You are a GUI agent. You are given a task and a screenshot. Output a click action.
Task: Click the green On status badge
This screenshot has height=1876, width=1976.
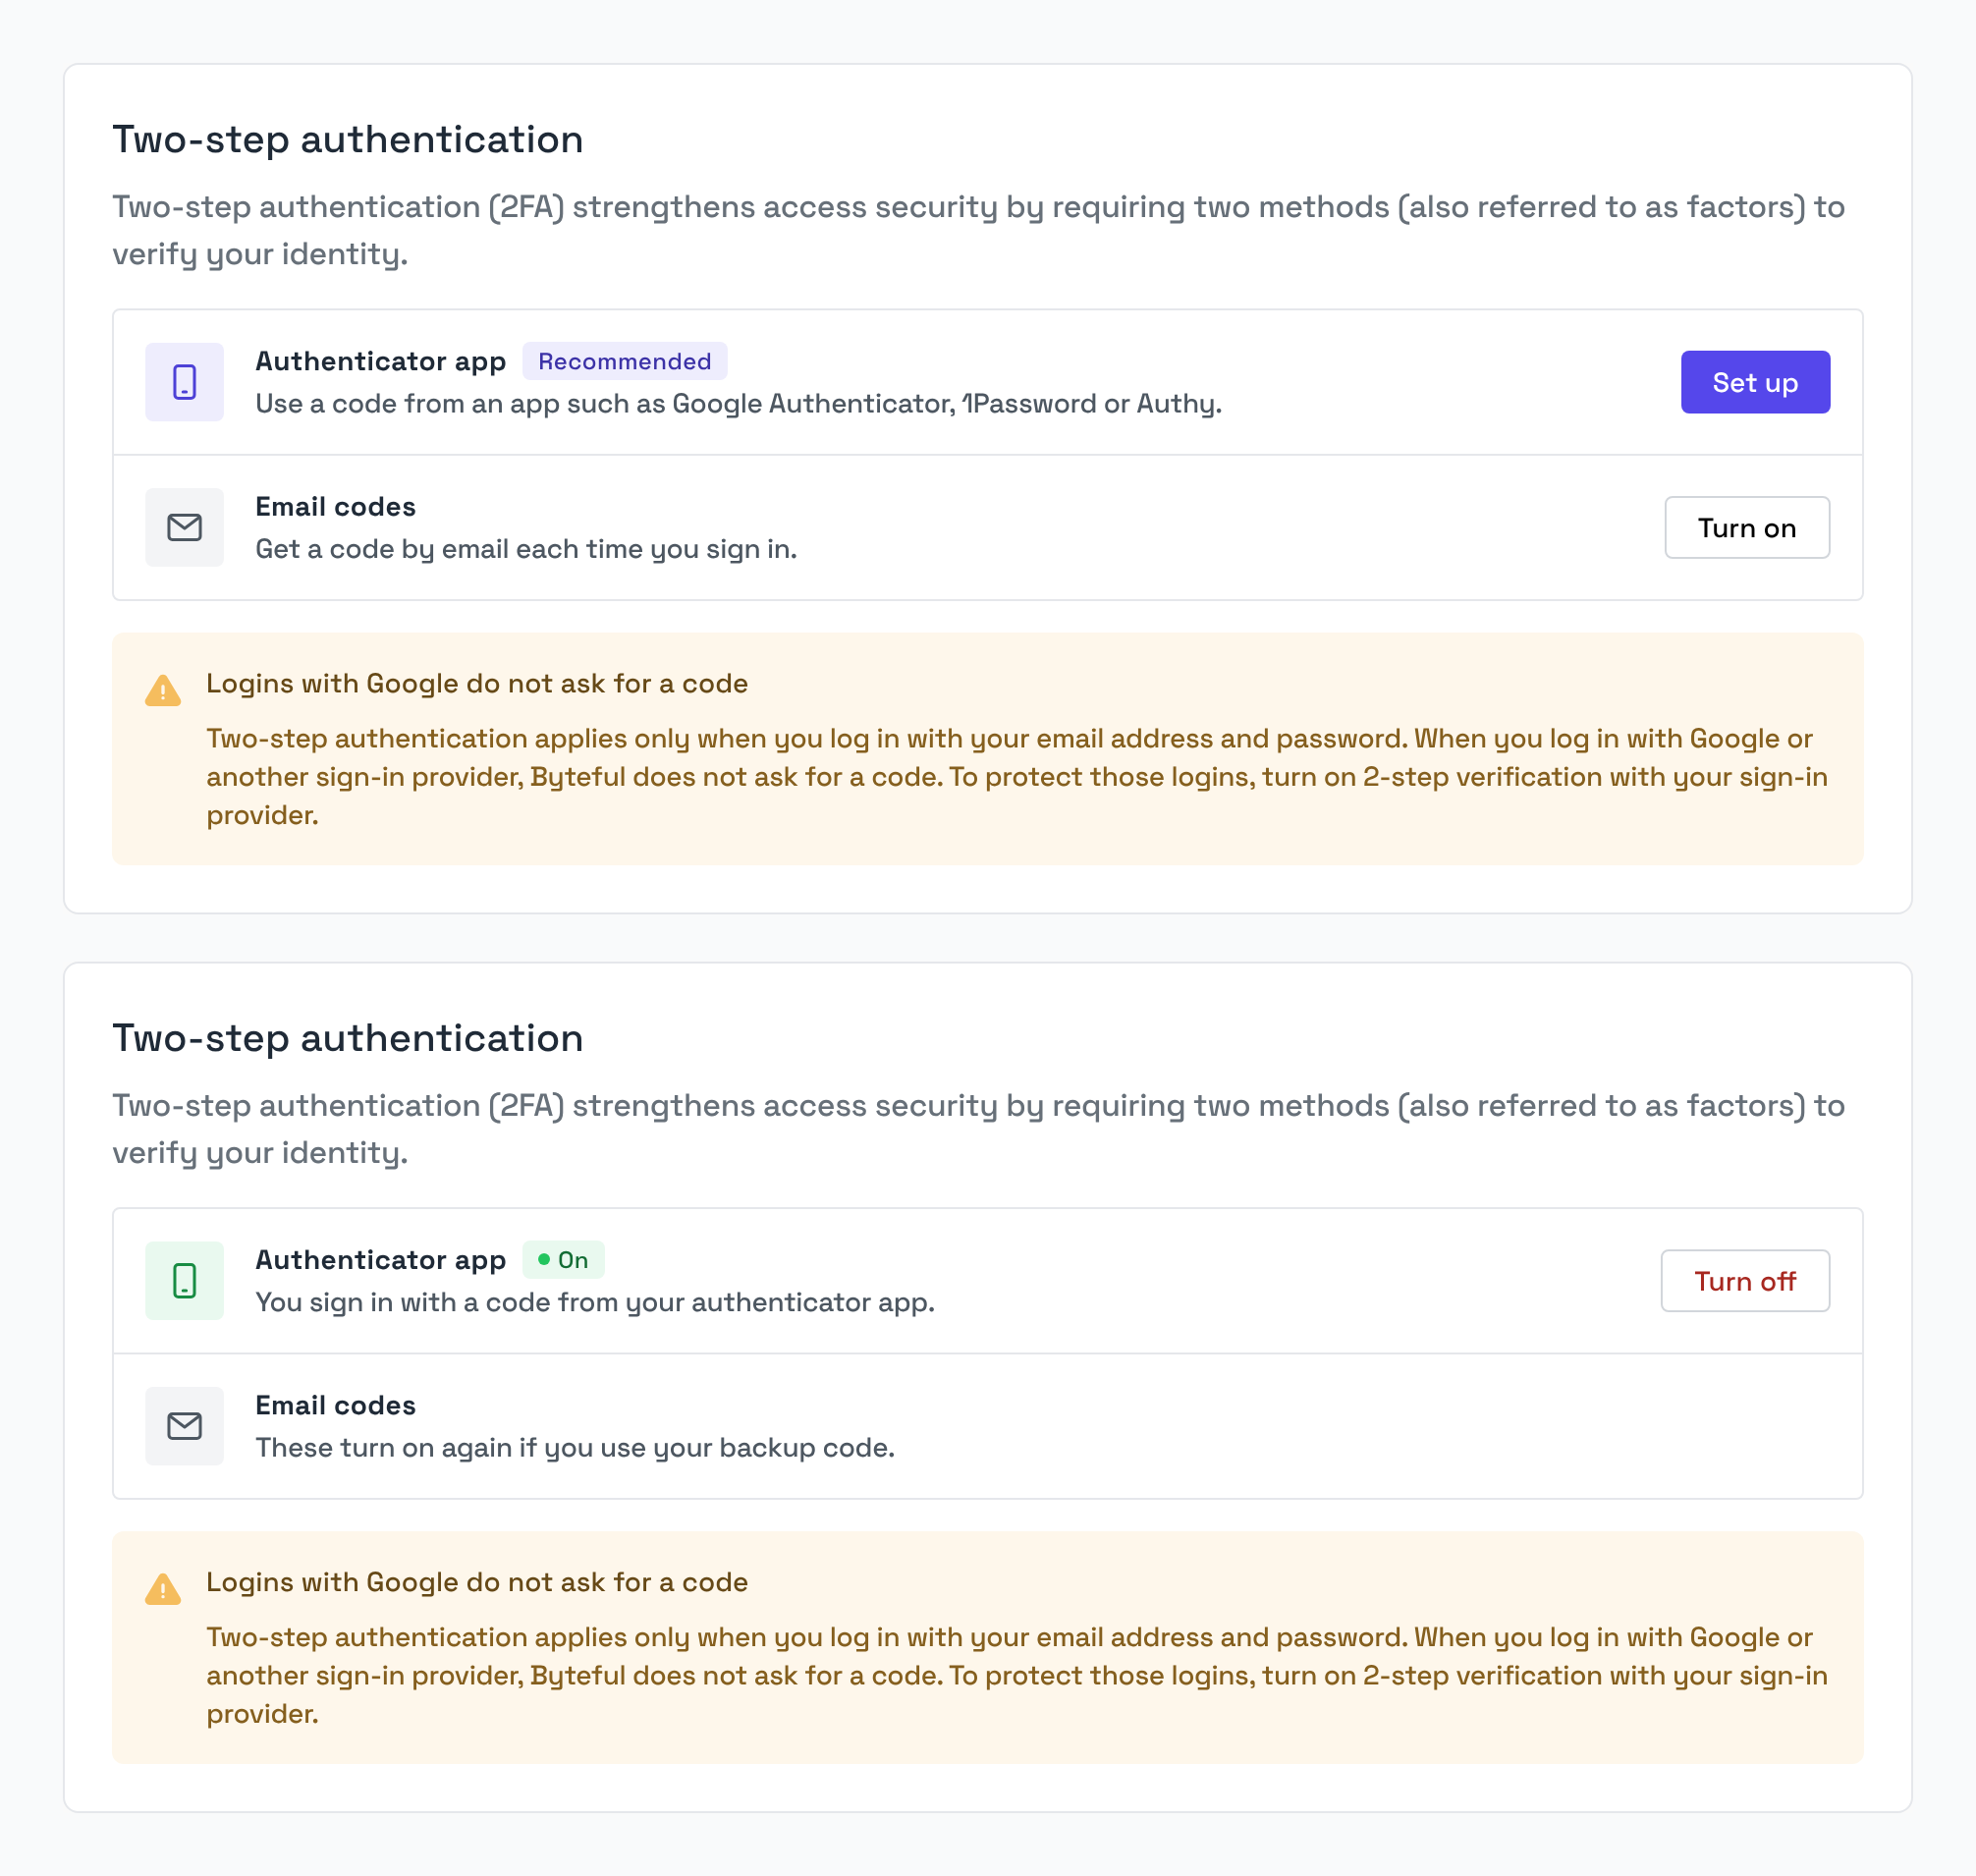tap(563, 1260)
